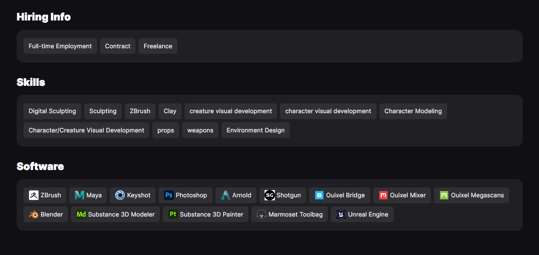
Task: Select the Character Modeling skill tag
Action: [413, 111]
